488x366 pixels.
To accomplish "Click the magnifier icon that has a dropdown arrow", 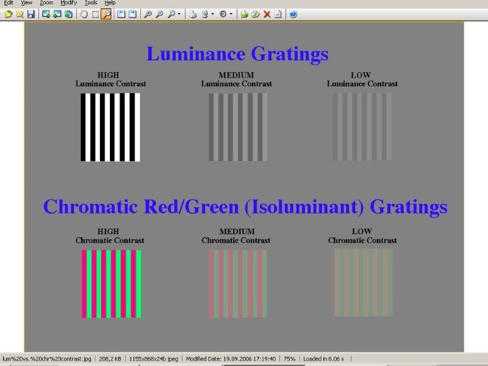I will pos(171,14).
